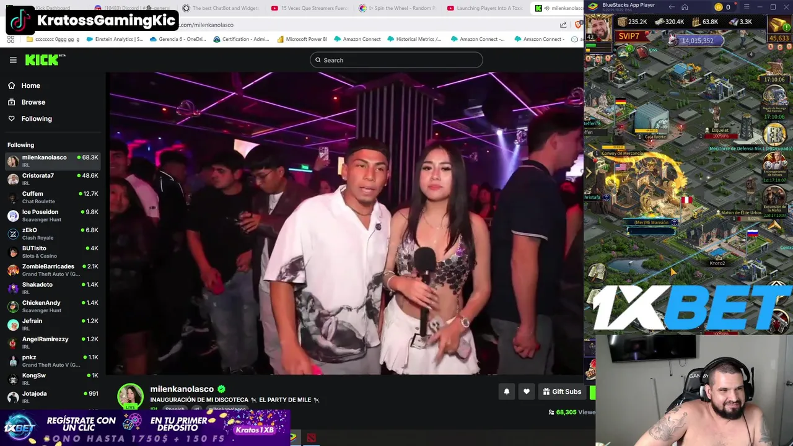Viewport: 793px width, 446px height.
Task: Switch to Launching Players YouTube tab
Action: point(485,8)
